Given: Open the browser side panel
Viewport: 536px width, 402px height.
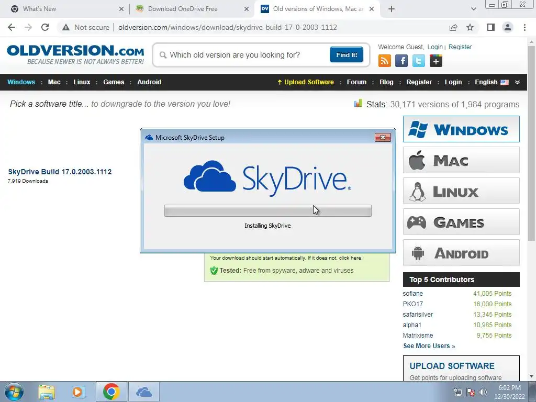Looking at the screenshot, I should 490,27.
